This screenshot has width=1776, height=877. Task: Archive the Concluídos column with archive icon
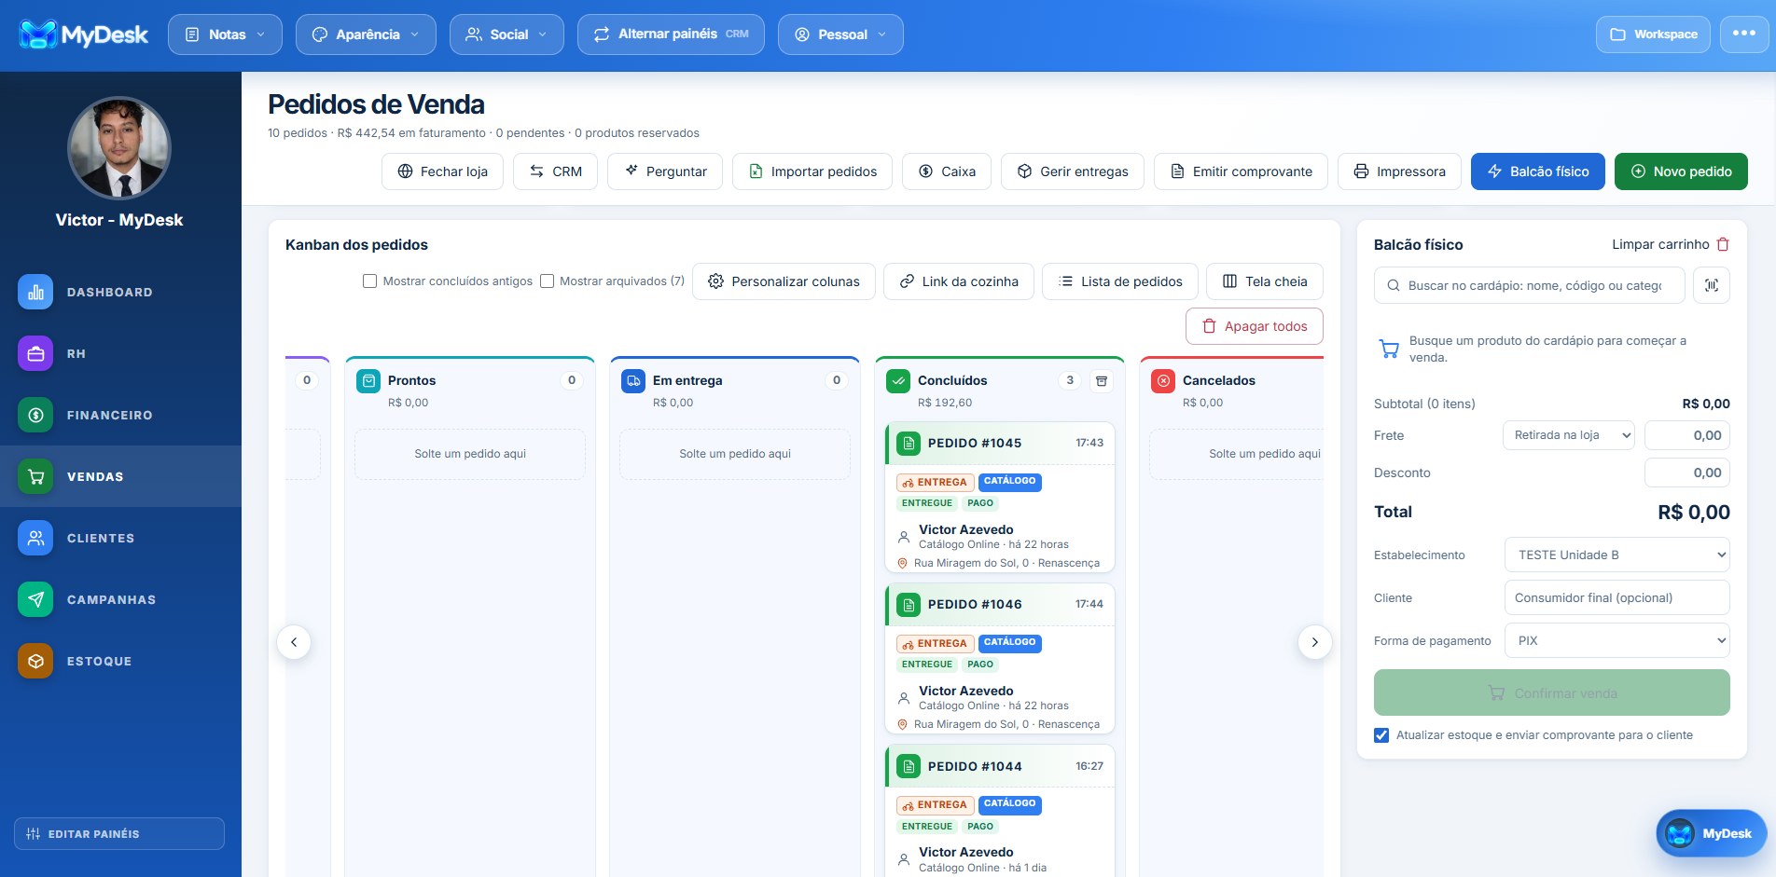pyautogui.click(x=1102, y=380)
